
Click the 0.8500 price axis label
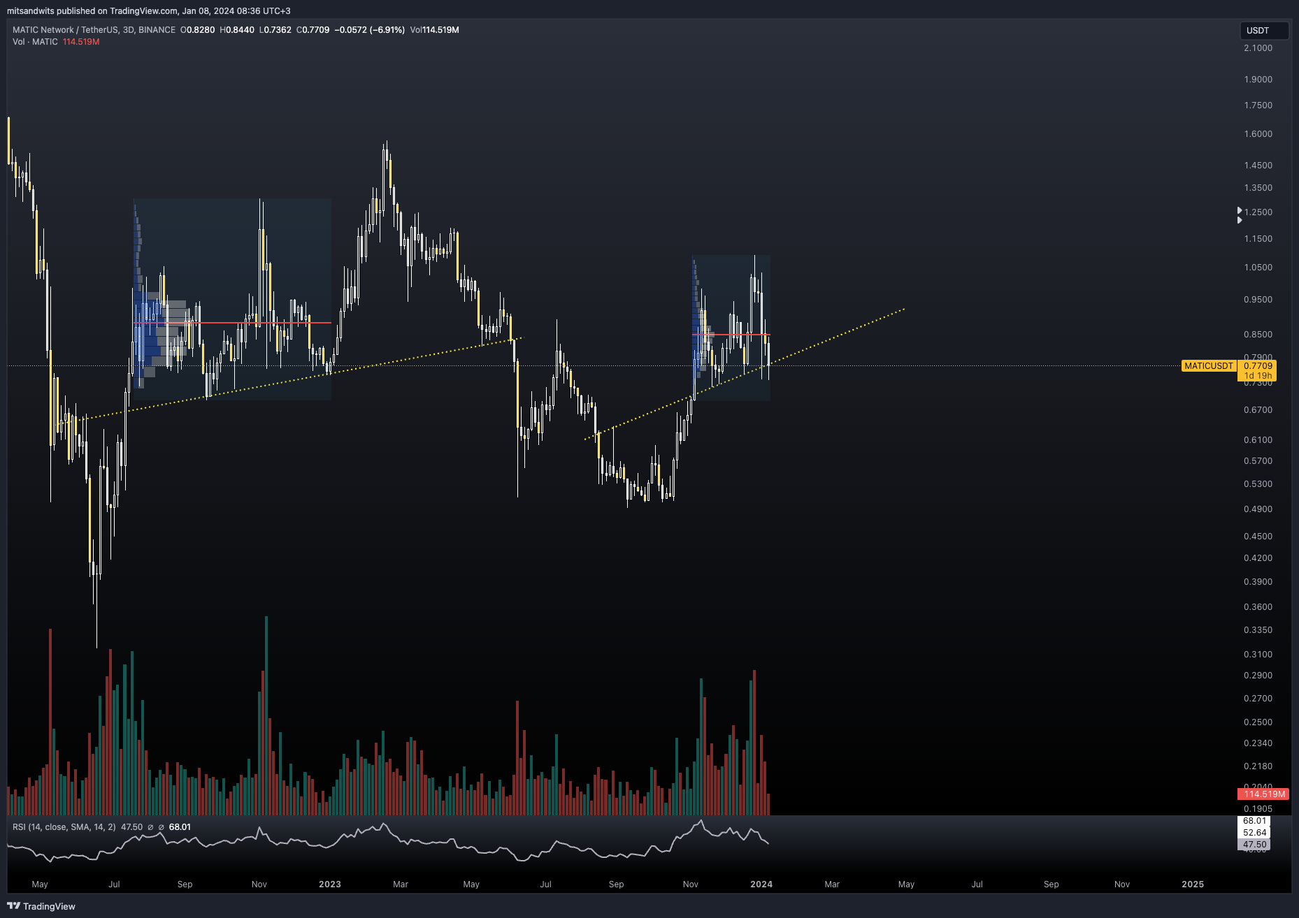click(x=1258, y=335)
